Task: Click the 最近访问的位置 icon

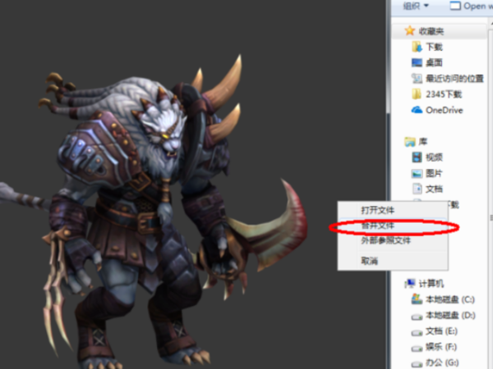Action: (417, 79)
